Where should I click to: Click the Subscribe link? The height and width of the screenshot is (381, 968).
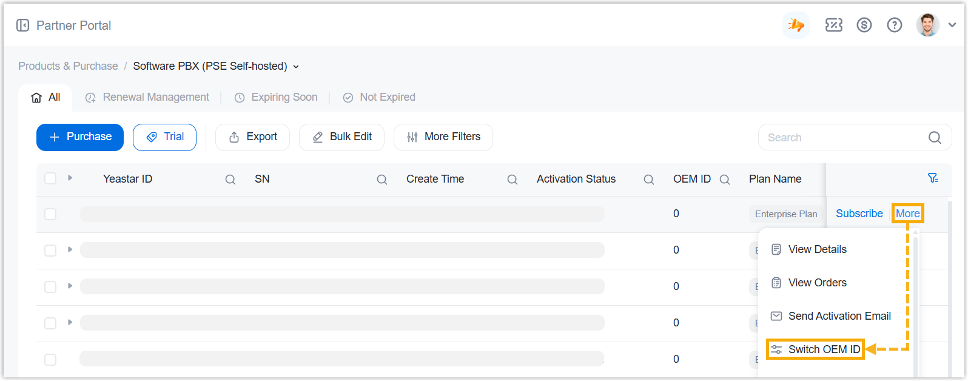tap(859, 214)
